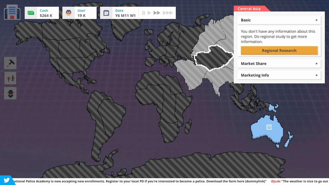The width and height of the screenshot is (329, 185).
Task: Click the user face icon
Action: pos(68,13)
